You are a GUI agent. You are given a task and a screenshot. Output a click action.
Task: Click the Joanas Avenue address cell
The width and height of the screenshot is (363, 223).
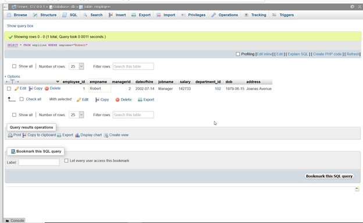(x=259, y=89)
